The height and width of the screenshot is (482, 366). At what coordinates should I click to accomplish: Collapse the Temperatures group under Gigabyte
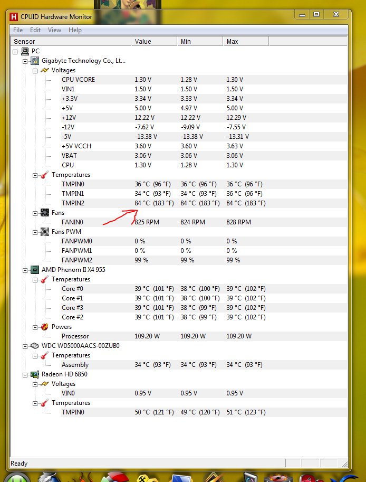click(35, 175)
